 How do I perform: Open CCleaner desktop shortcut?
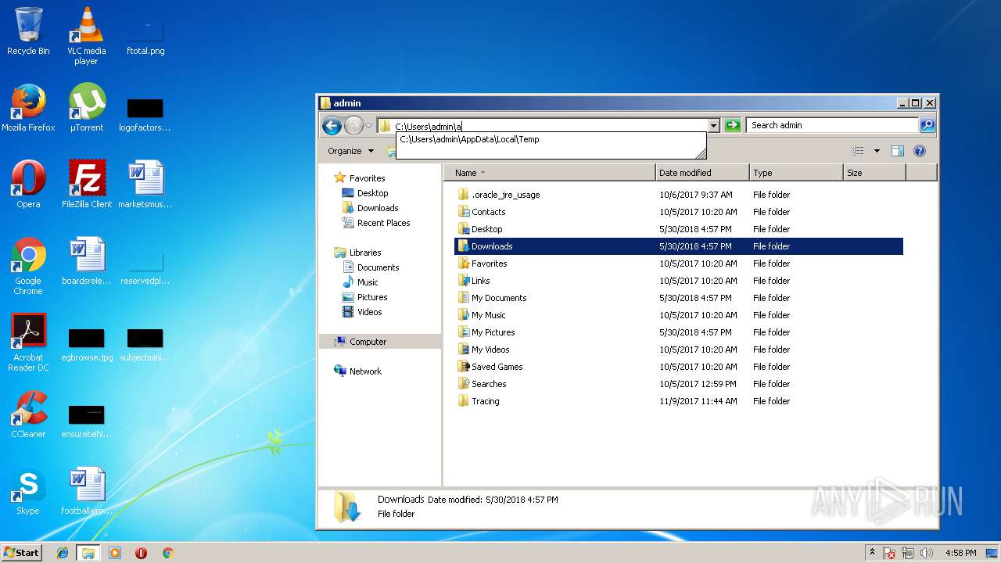pos(28,414)
